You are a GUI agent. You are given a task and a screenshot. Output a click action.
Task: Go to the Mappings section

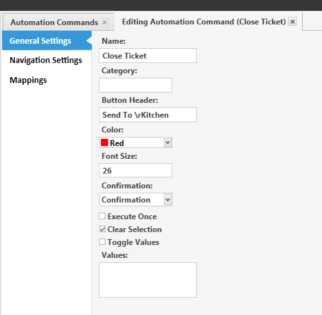(x=28, y=80)
